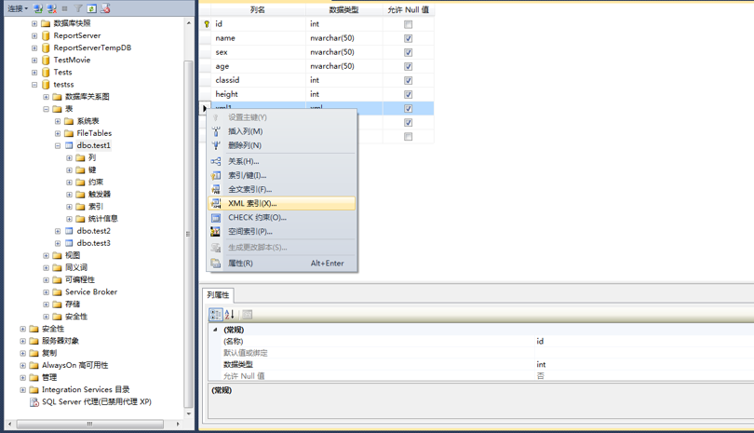Click the 关系(H)... relationships icon
Viewport: 754px width, 433px height.
216,162
